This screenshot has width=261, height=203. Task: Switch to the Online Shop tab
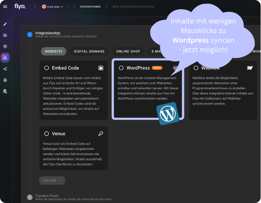pos(128,51)
